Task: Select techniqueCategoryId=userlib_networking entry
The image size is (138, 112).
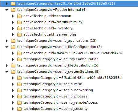Action: click(x=58, y=90)
